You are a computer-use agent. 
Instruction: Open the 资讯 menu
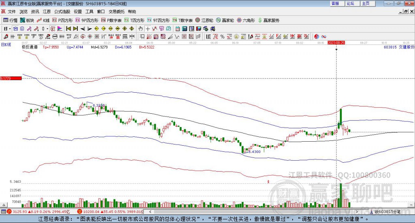(35, 12)
